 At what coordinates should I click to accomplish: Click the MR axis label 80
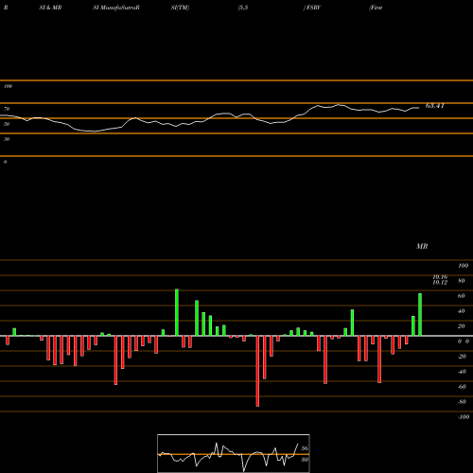(x=462, y=281)
